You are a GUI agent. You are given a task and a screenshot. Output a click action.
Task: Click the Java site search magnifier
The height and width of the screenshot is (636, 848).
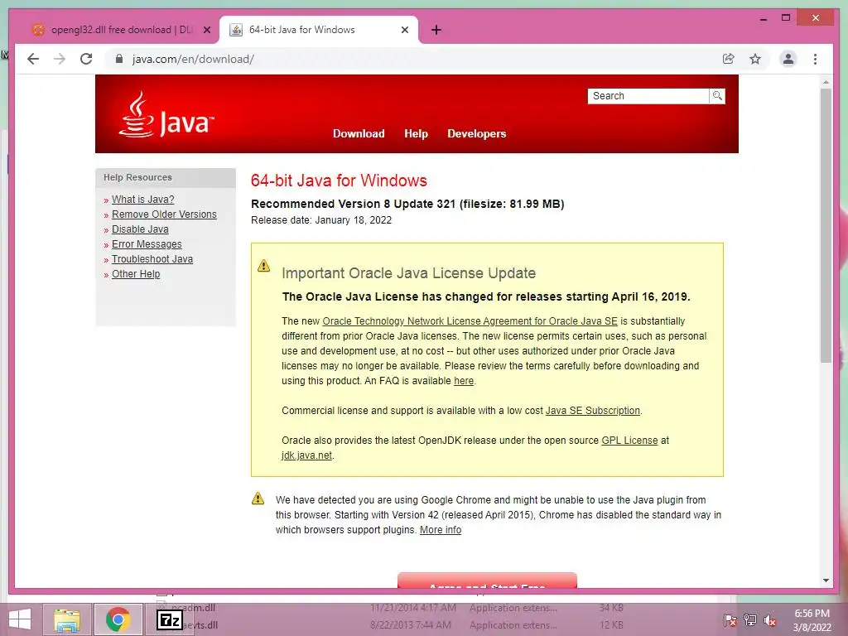pos(717,96)
